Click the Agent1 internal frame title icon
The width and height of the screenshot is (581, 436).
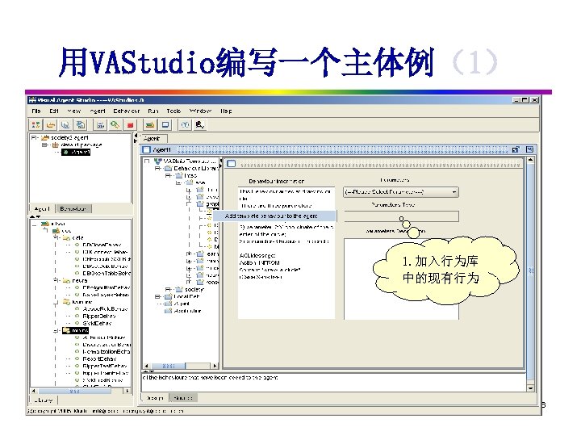[x=147, y=150]
